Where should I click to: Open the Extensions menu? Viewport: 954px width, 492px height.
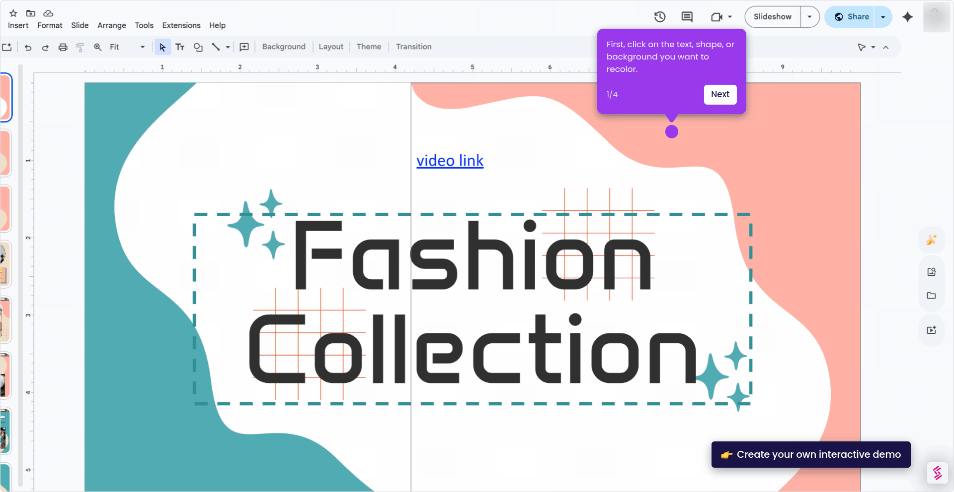click(181, 25)
